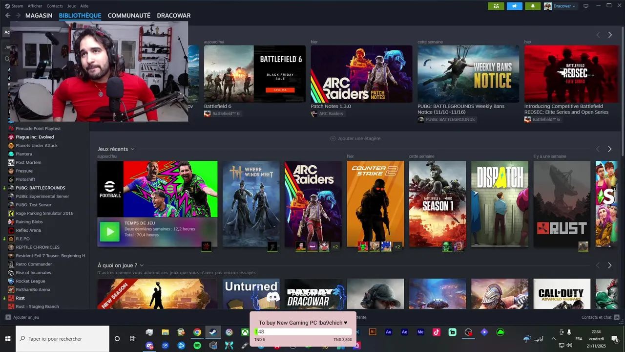Open the Aide menu
Screen dimensions: 625x352
84,6
